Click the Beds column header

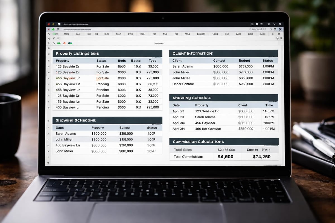tap(122, 60)
